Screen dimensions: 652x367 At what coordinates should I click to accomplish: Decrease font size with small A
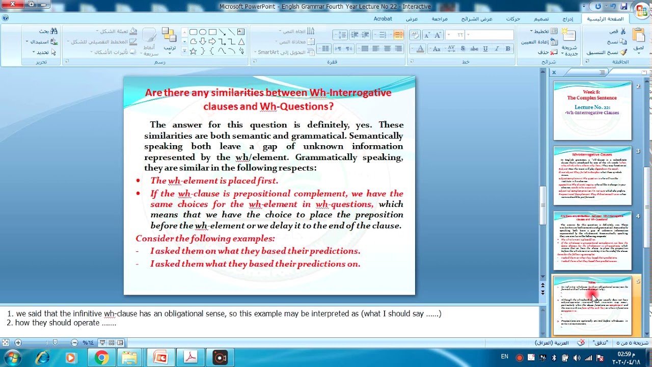(428, 35)
